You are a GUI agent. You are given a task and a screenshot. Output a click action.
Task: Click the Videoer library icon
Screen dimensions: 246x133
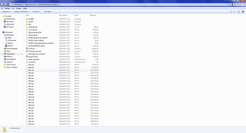[x=6, y=46]
